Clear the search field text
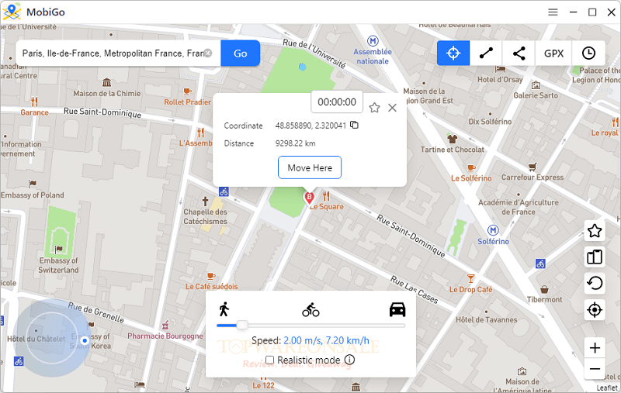The height and width of the screenshot is (393, 621). (x=207, y=53)
